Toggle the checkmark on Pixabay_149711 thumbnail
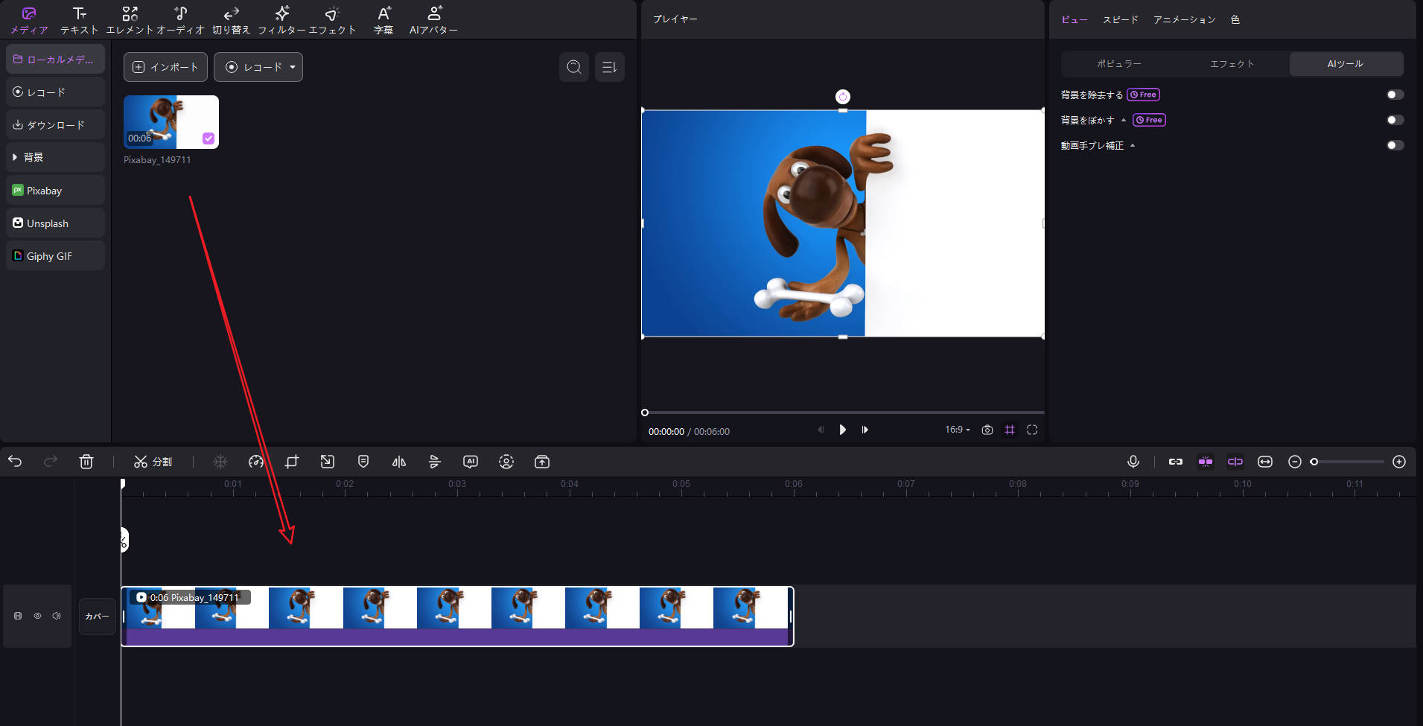 pyautogui.click(x=208, y=138)
